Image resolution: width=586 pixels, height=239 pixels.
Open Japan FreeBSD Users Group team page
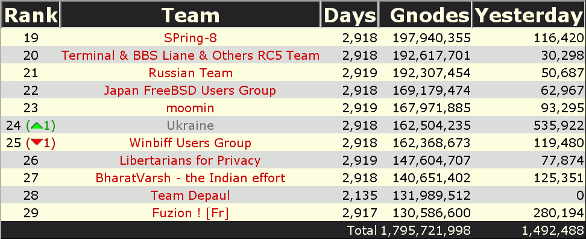pyautogui.click(x=191, y=90)
